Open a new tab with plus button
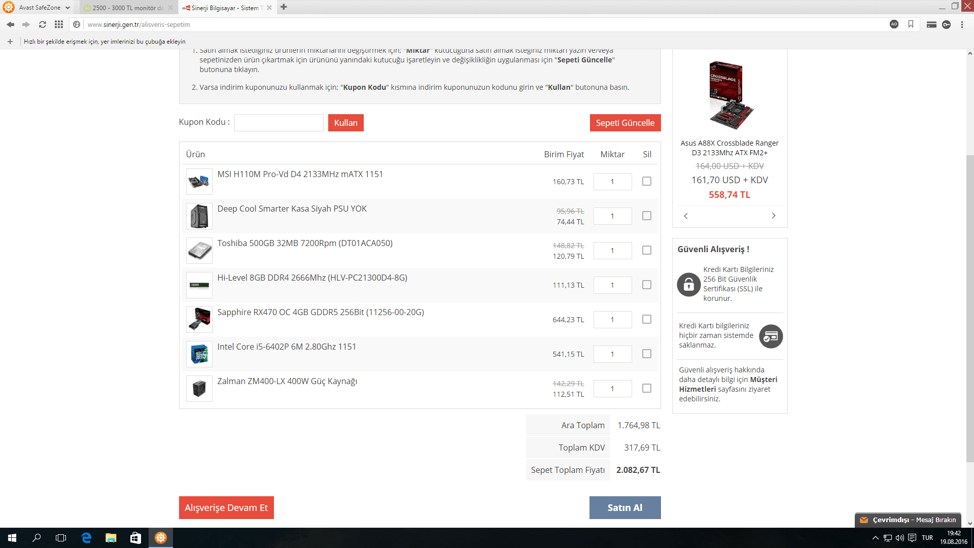 (x=284, y=7)
